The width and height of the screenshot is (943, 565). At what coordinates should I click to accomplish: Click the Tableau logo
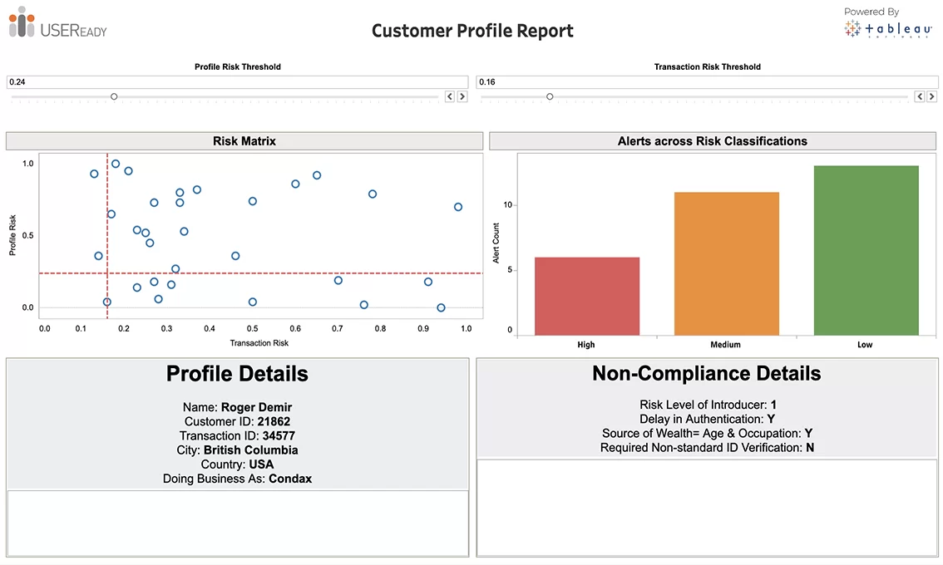point(888,28)
